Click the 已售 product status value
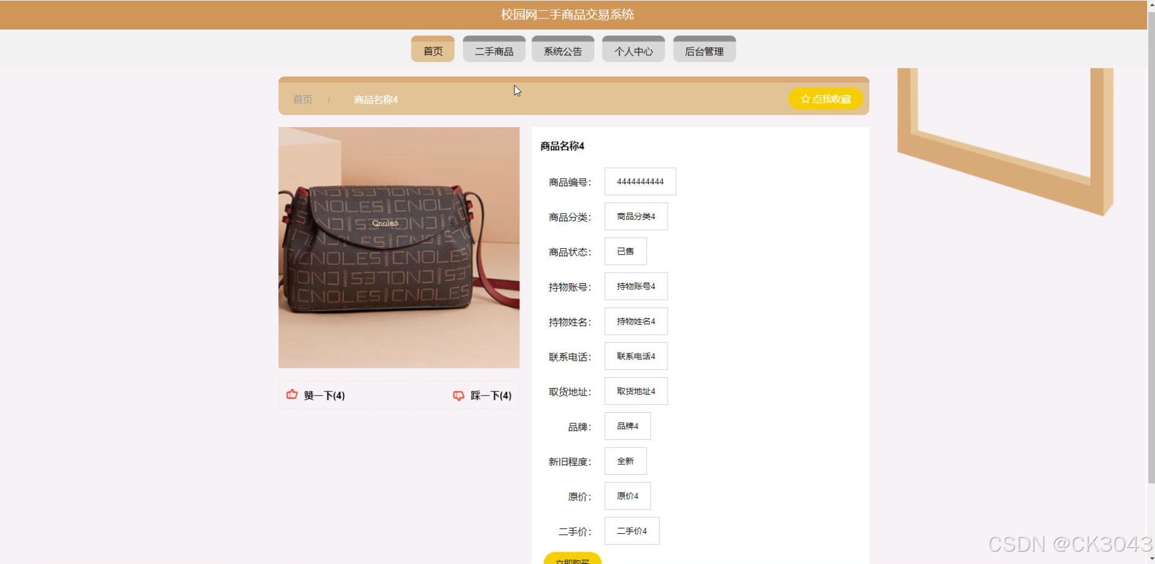 [x=626, y=251]
